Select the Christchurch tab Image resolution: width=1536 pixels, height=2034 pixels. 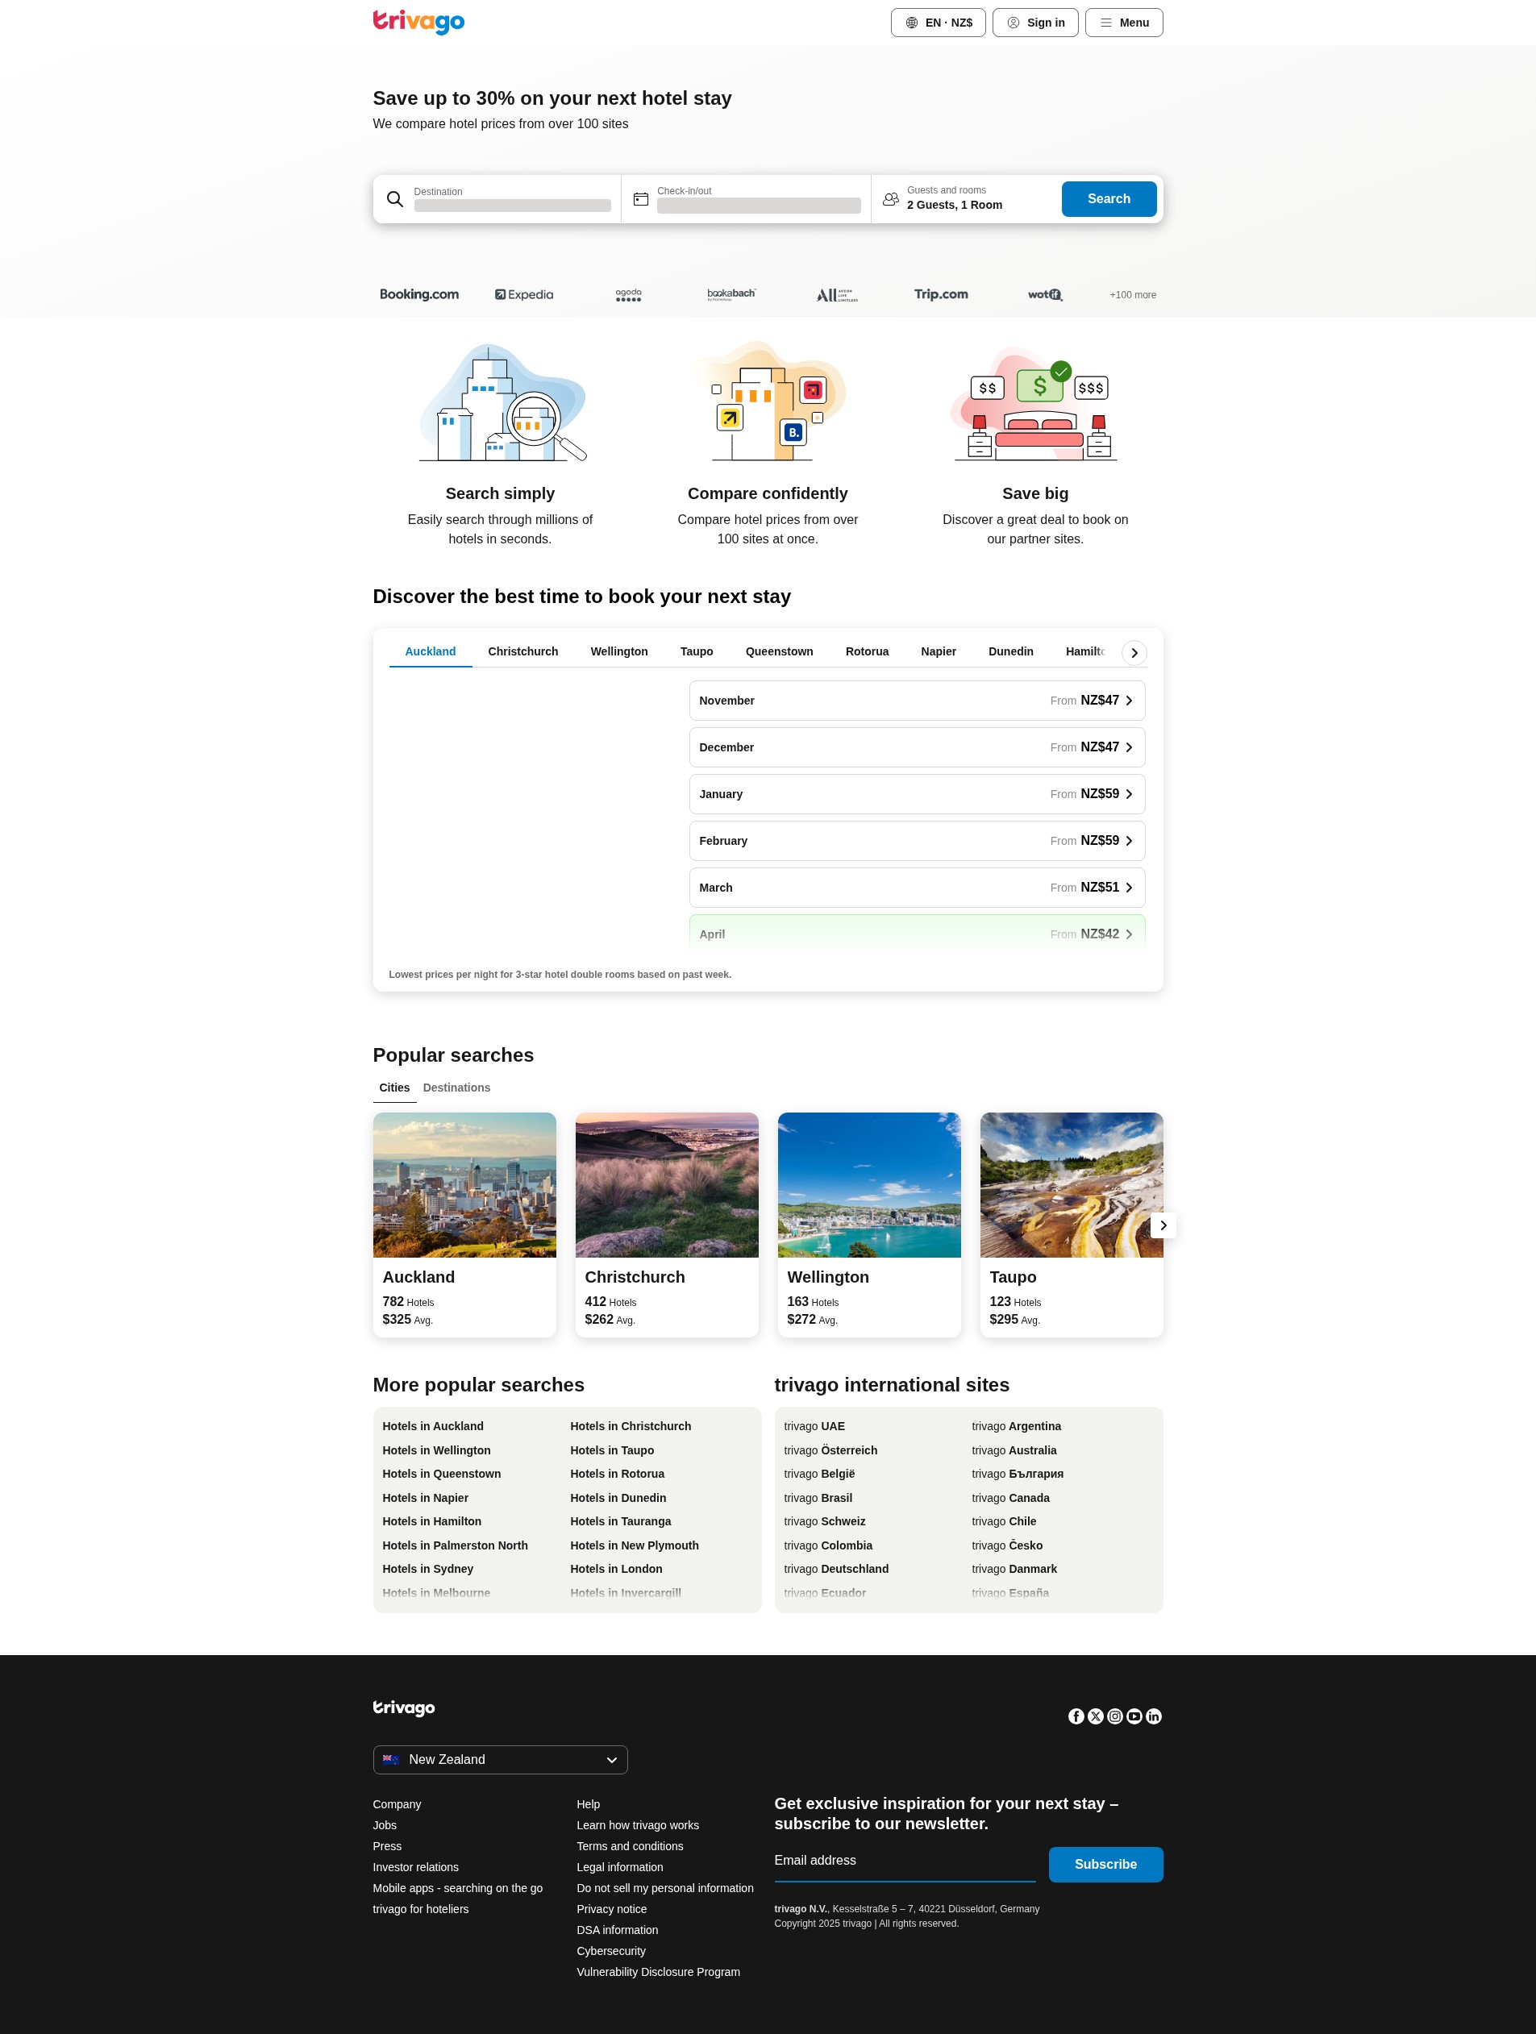pos(523,651)
